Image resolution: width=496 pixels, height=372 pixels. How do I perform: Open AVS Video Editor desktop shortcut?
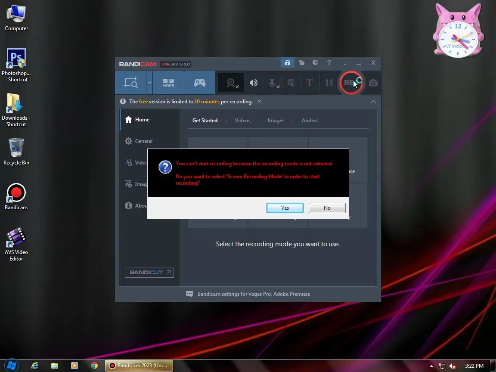point(16,245)
